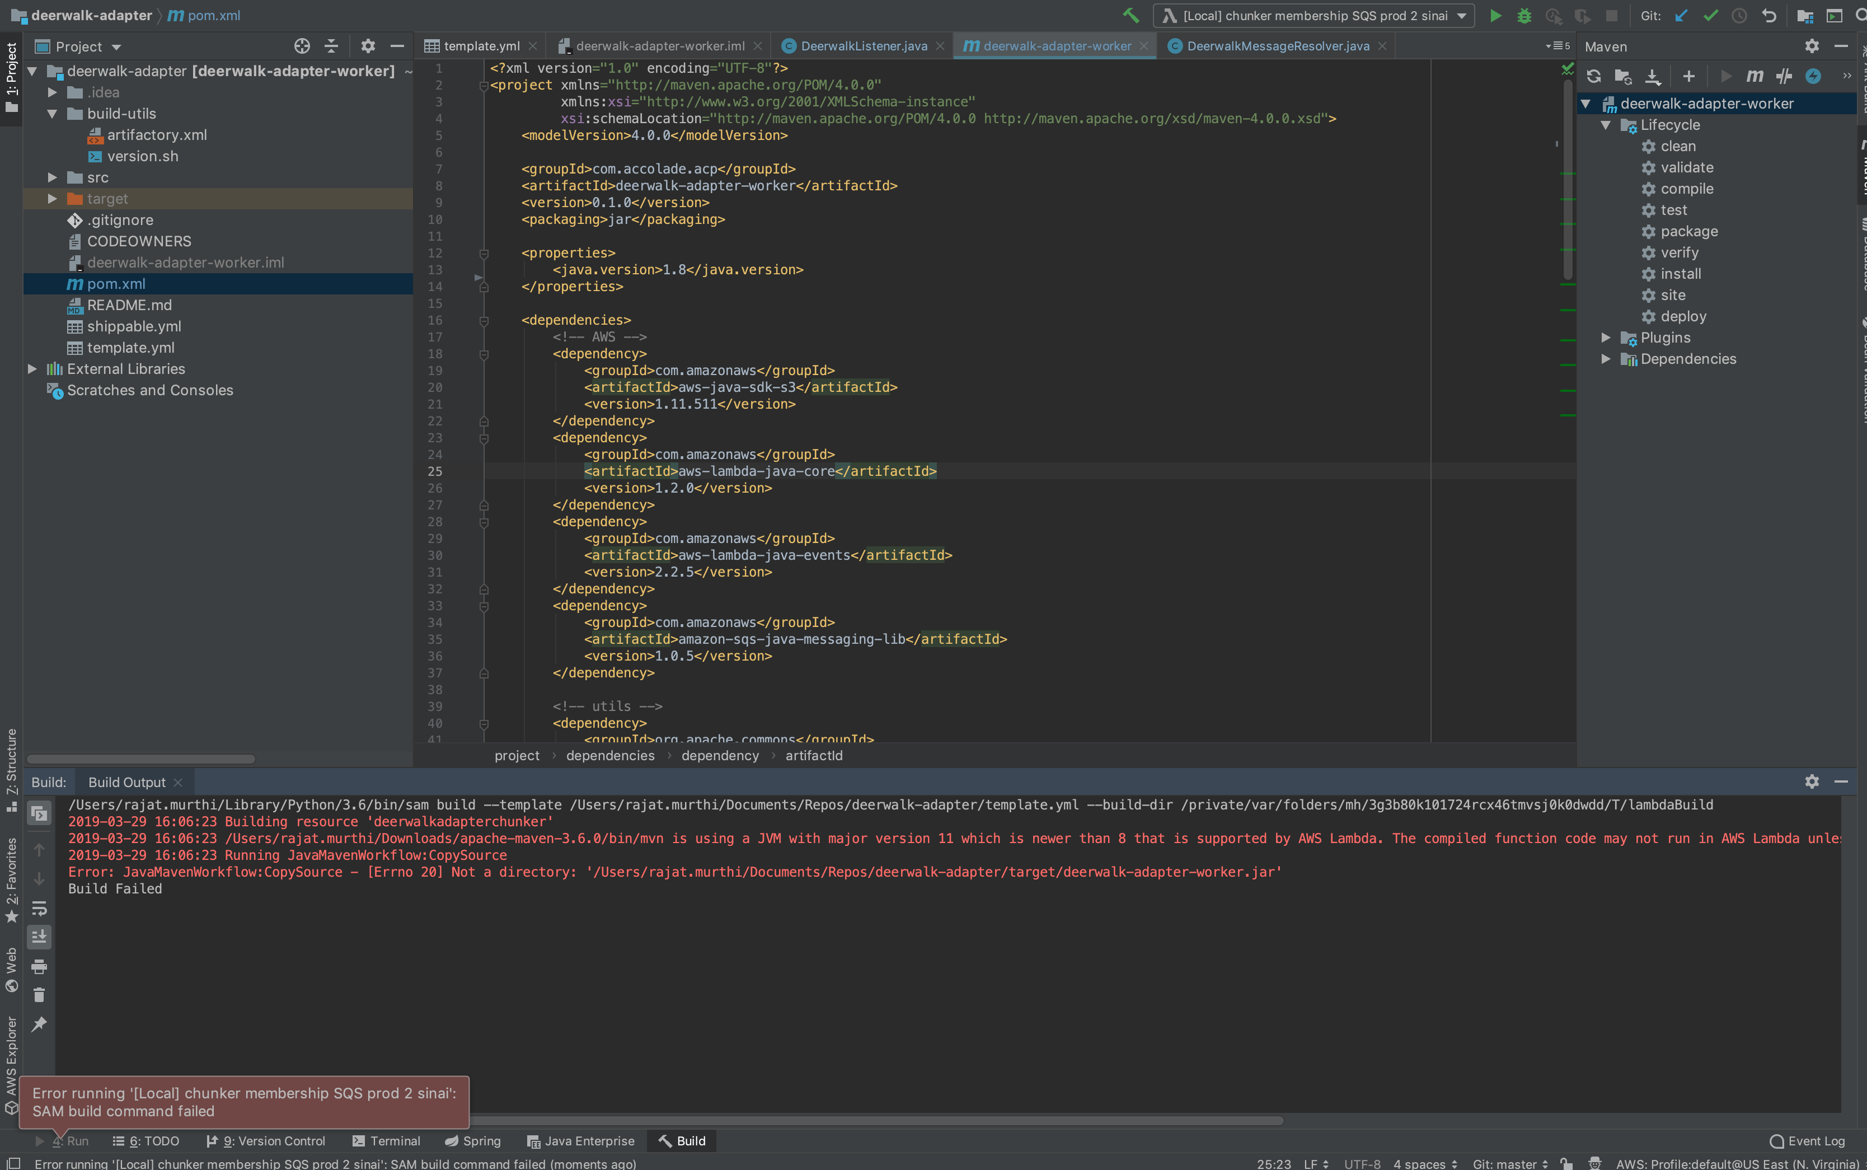This screenshot has width=1867, height=1170.
Task: Click the Debug bug icon
Action: 1523,16
